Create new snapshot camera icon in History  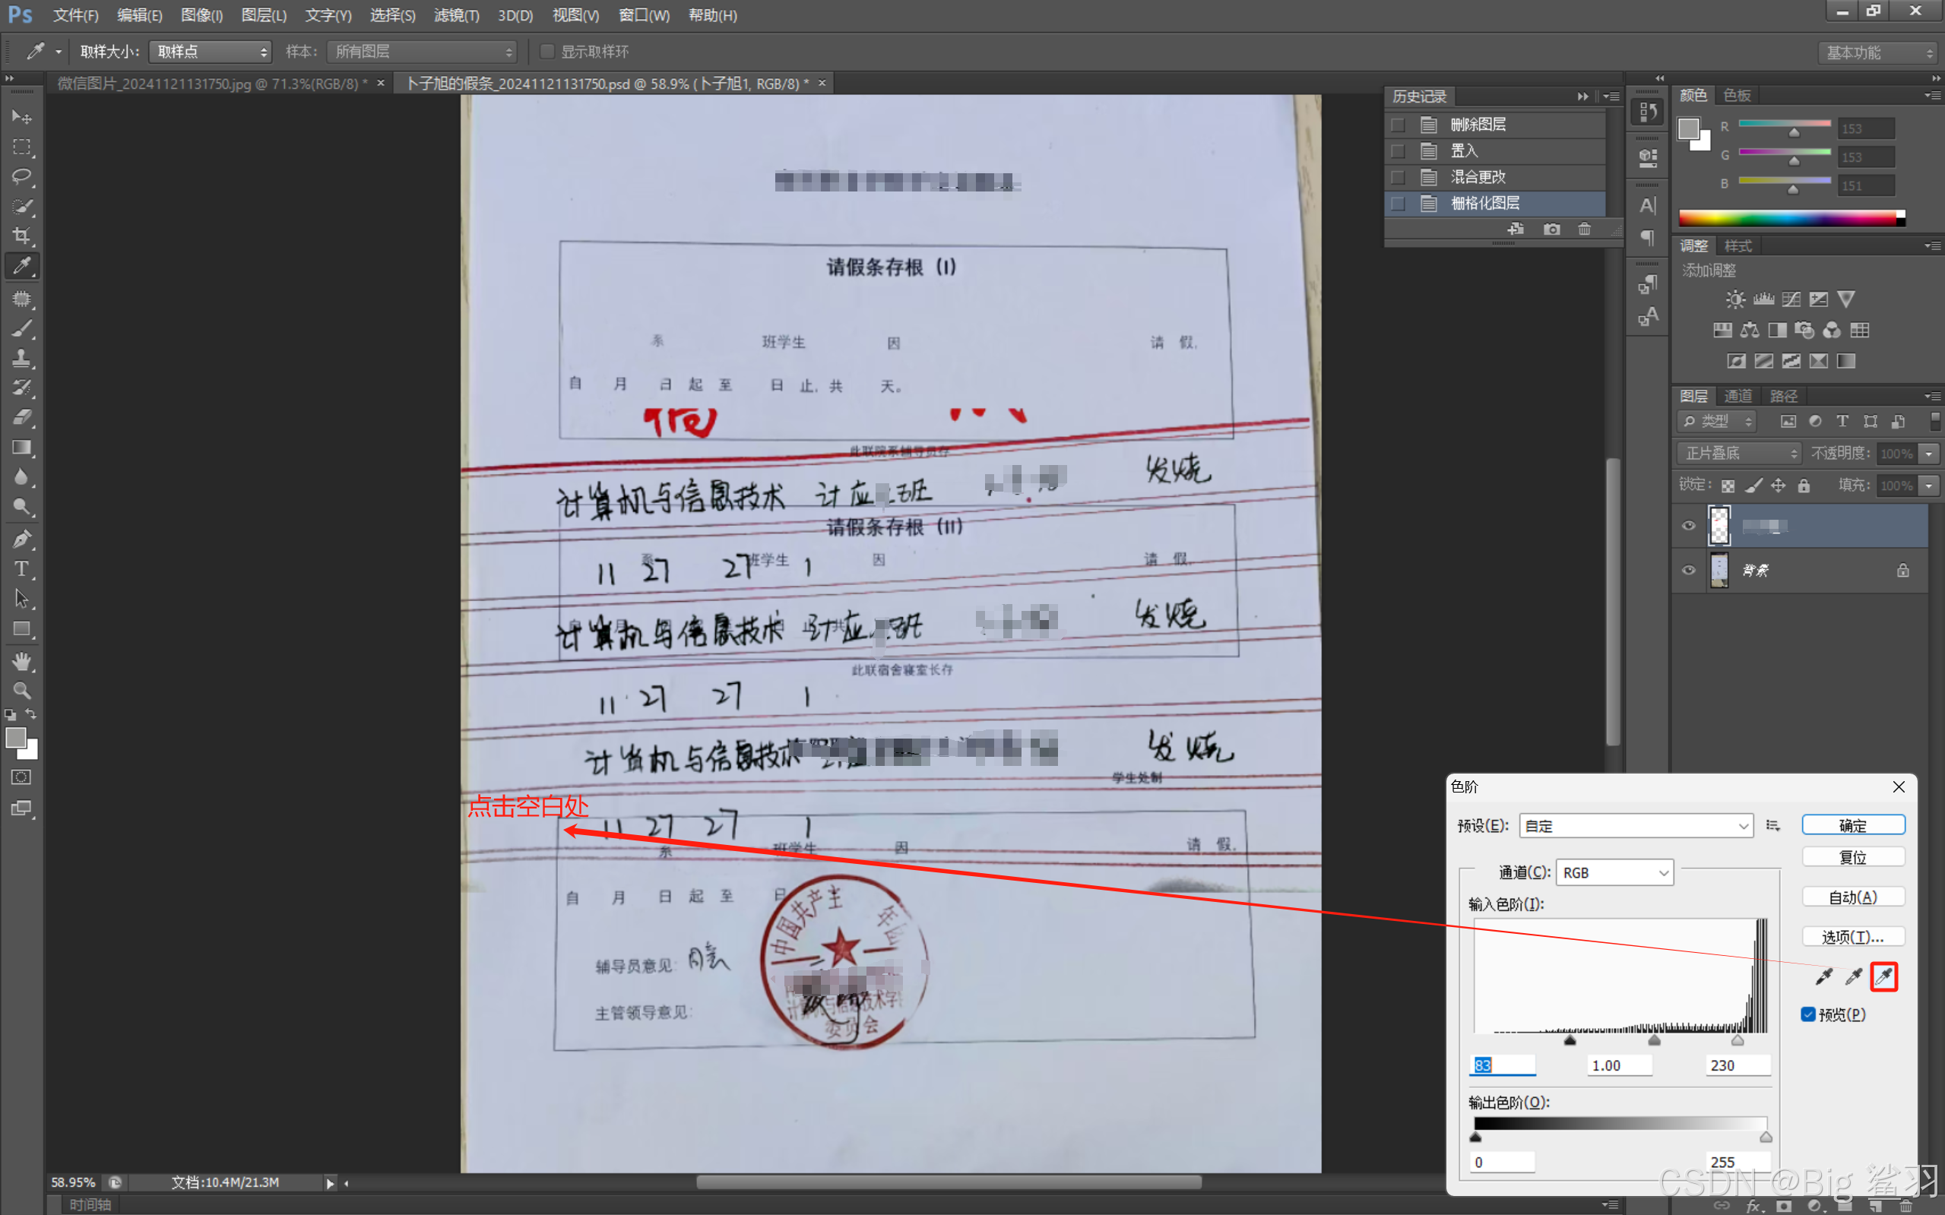point(1551,229)
